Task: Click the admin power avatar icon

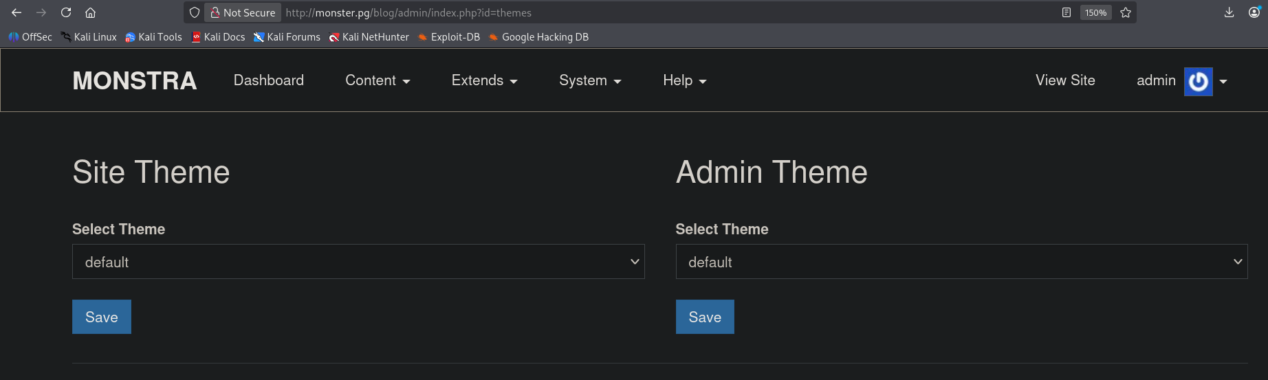Action: coord(1198,82)
